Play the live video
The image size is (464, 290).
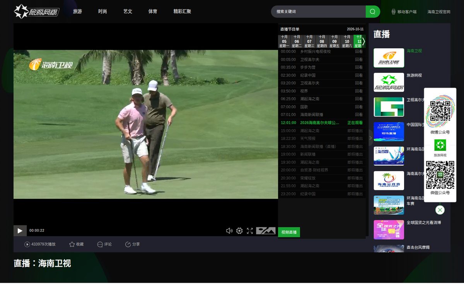pos(20,231)
